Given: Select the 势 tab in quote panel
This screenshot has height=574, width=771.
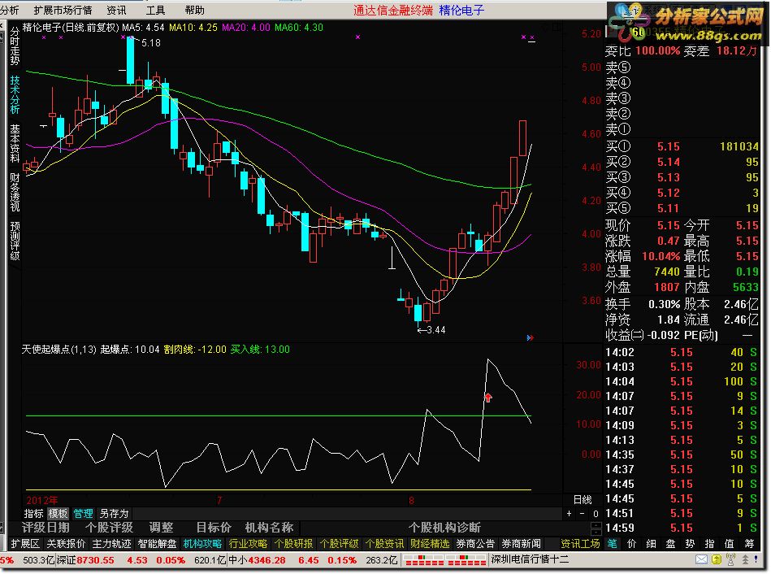Looking at the screenshot, I should tap(691, 543).
